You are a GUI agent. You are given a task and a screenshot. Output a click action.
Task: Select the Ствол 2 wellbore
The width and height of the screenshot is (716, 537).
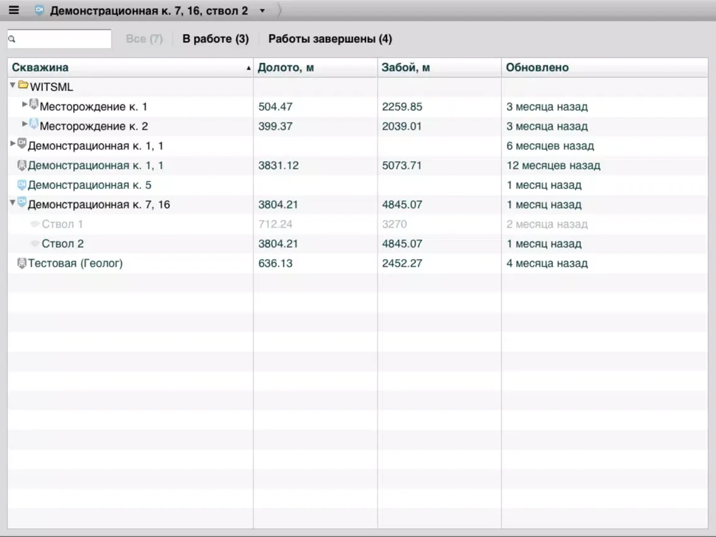pyautogui.click(x=357, y=244)
